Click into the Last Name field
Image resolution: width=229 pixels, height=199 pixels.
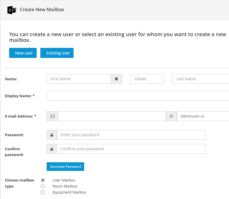tap(201, 79)
